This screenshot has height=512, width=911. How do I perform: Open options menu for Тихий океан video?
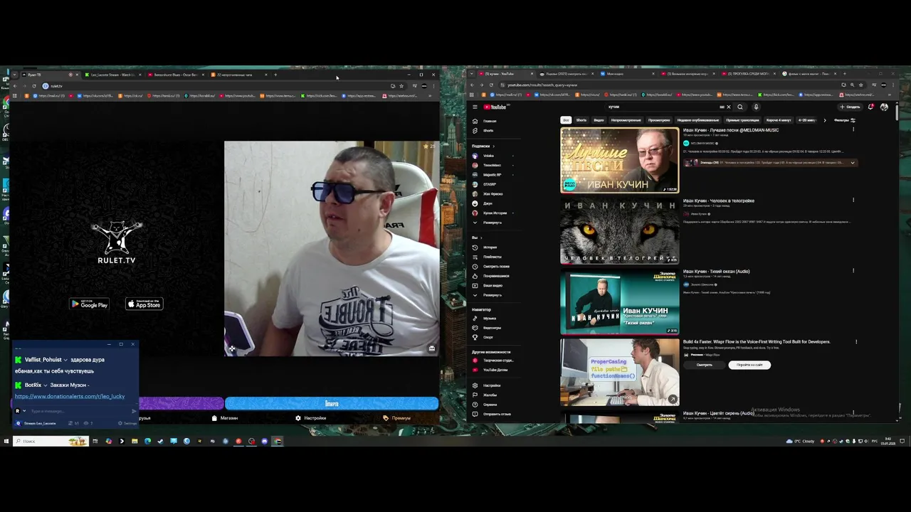(x=853, y=270)
